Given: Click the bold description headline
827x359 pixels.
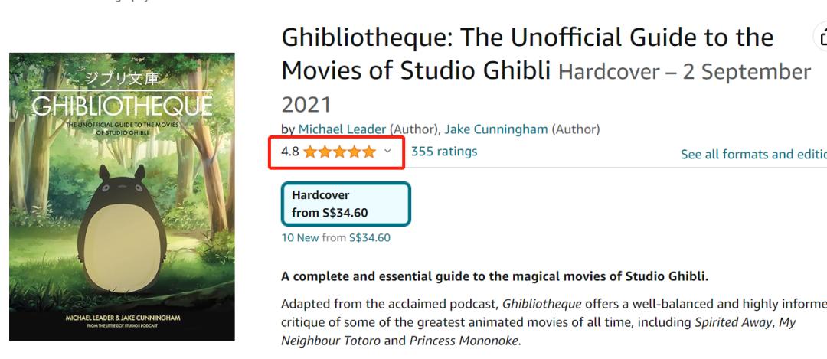Looking at the screenshot, I should pyautogui.click(x=495, y=276).
